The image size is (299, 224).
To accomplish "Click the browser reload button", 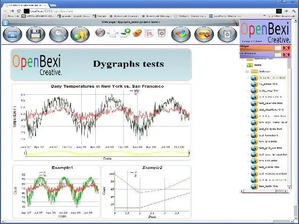I will (x=19, y=11).
